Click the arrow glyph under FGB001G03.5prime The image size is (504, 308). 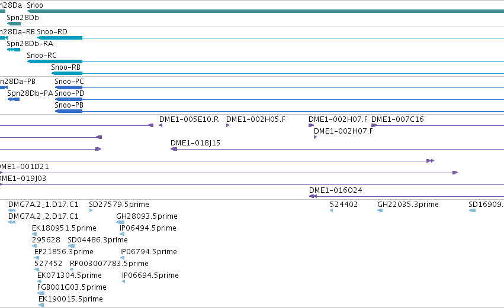[41, 293]
